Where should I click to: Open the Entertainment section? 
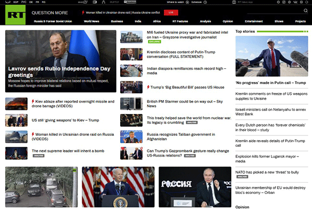[x=254, y=21]
